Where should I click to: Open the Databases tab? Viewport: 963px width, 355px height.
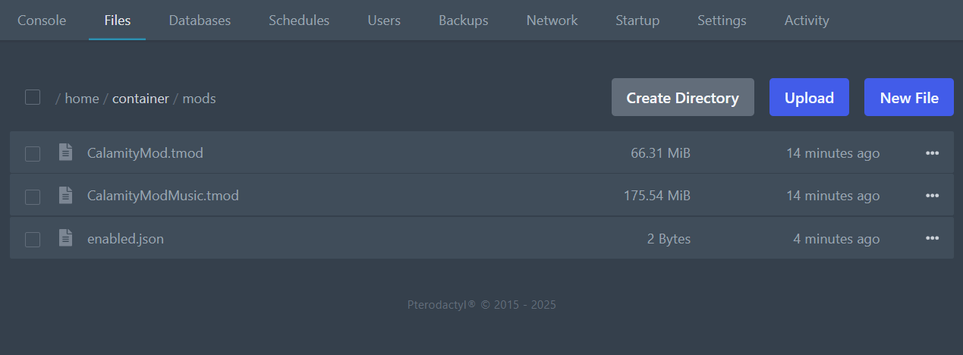coord(200,20)
